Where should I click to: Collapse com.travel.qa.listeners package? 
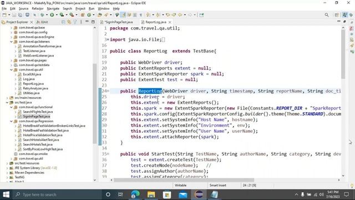point(11,42)
